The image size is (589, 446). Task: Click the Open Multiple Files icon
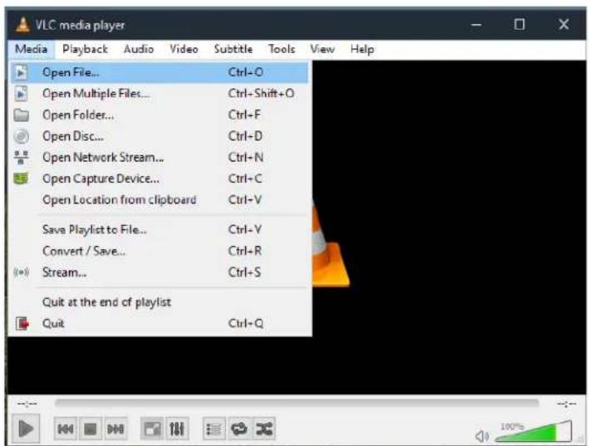tap(21, 94)
